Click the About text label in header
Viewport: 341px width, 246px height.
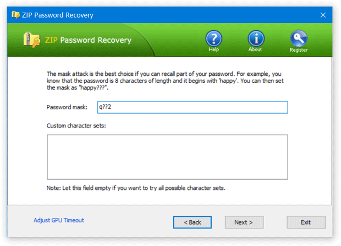pos(255,50)
